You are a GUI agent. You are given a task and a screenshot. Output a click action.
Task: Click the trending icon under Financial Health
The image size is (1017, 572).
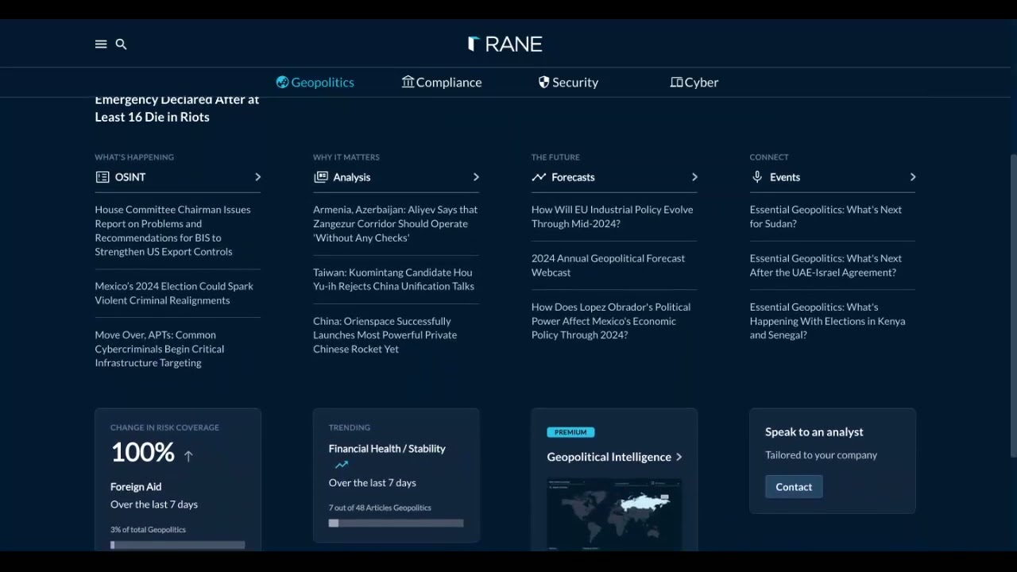click(342, 465)
